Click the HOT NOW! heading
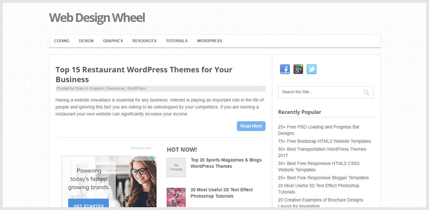The image size is (429, 210). [x=182, y=149]
